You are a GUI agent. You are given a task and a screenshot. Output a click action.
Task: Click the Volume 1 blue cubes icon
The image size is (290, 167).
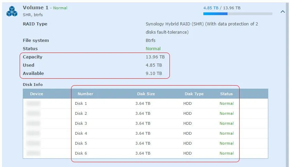(x=12, y=11)
